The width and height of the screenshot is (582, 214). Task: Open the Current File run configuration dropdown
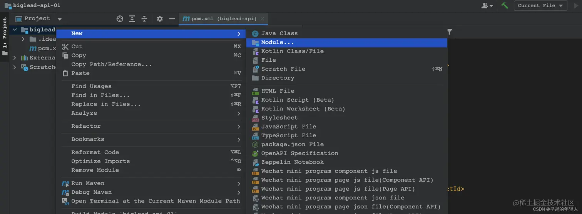[x=540, y=5]
